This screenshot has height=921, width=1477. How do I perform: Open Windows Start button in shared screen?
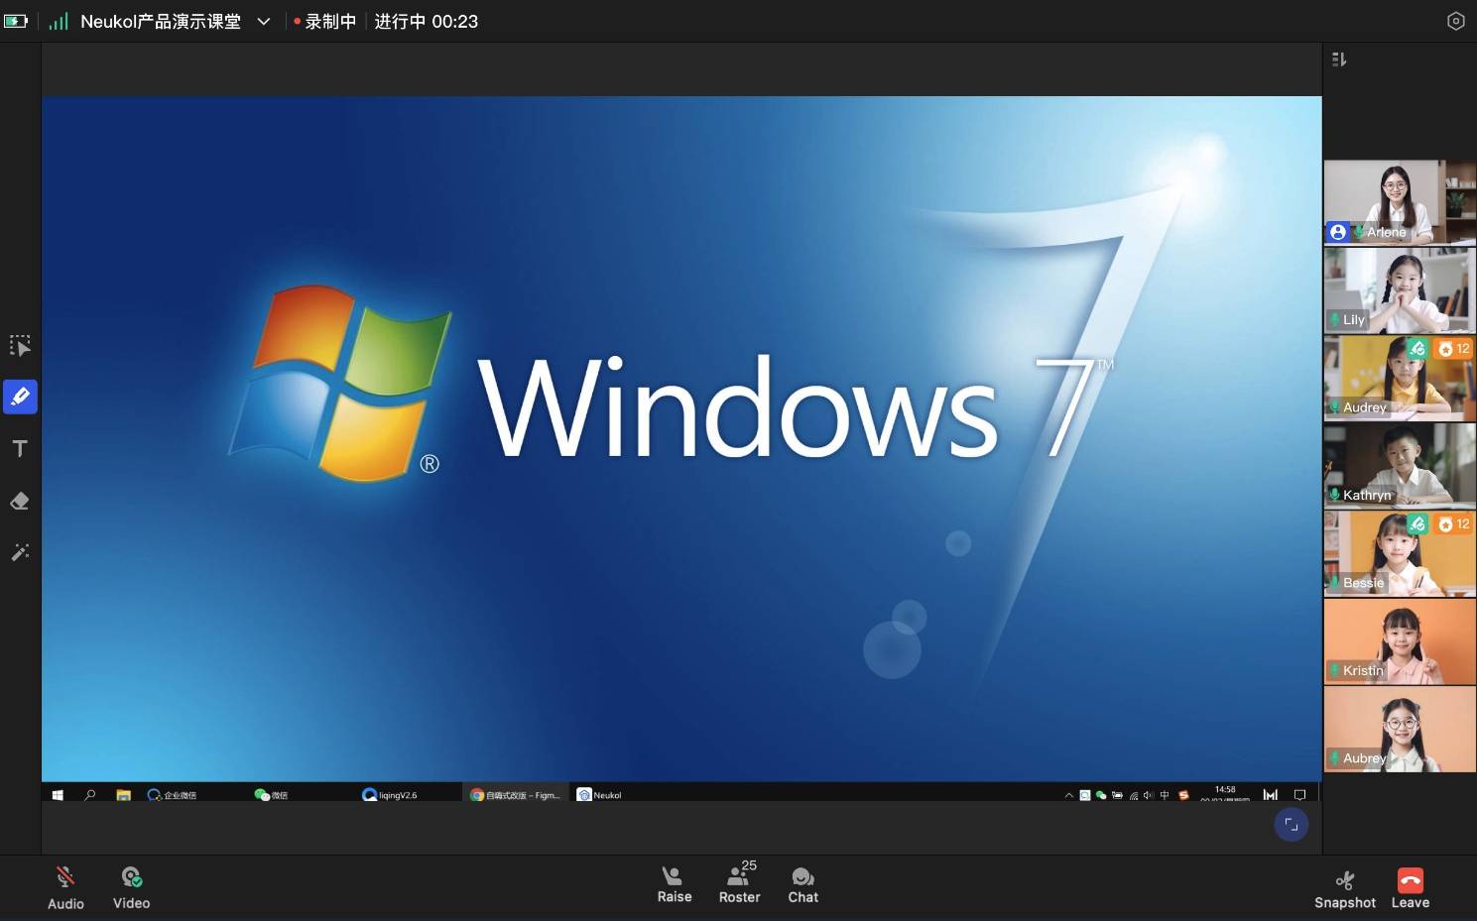tap(58, 795)
